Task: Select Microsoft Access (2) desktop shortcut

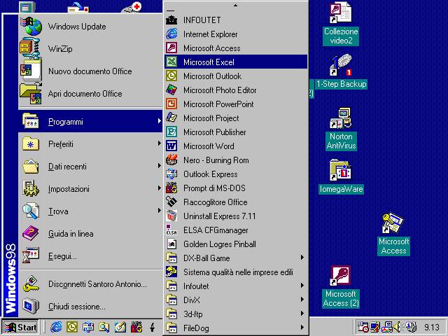Action: (341, 286)
